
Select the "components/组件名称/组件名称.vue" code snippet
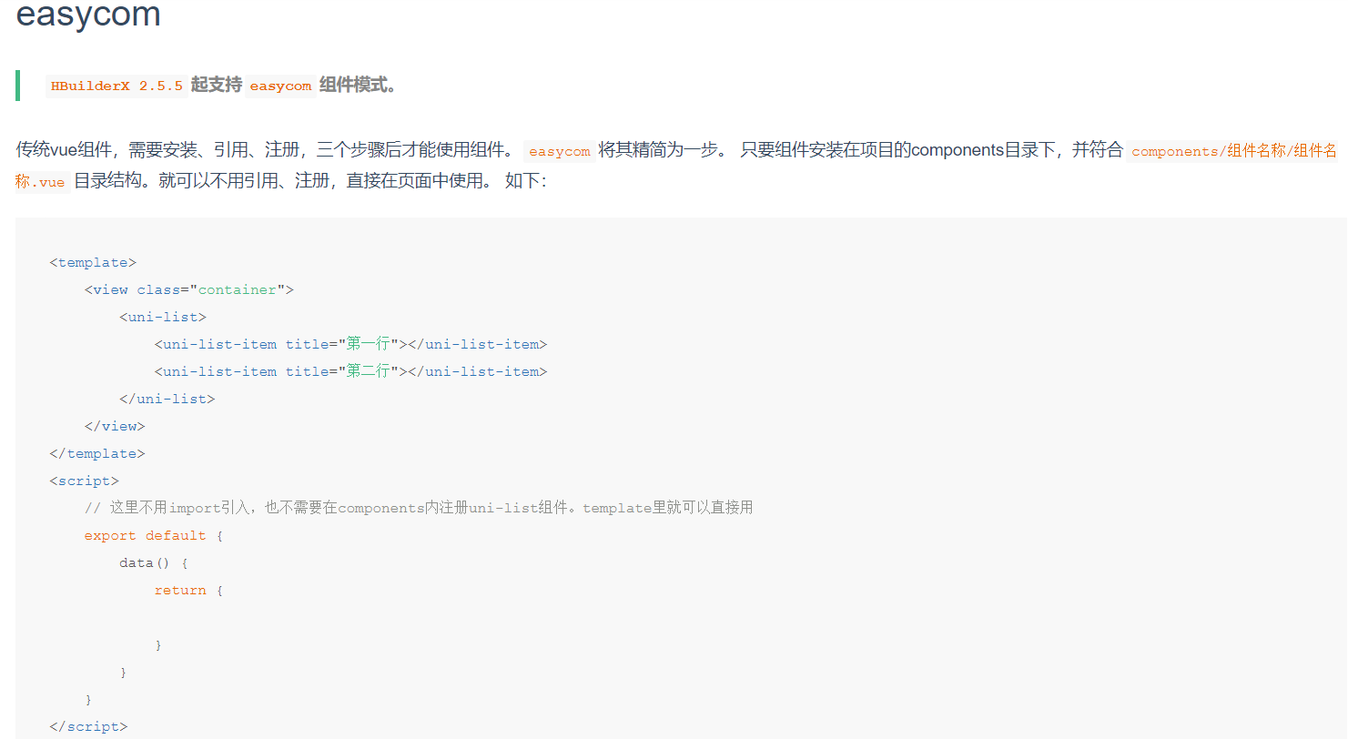tap(1233, 151)
